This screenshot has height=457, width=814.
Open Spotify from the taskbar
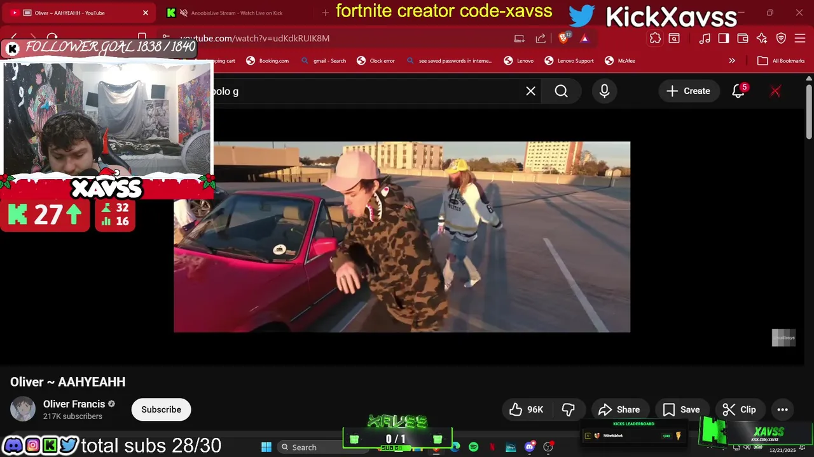(474, 447)
